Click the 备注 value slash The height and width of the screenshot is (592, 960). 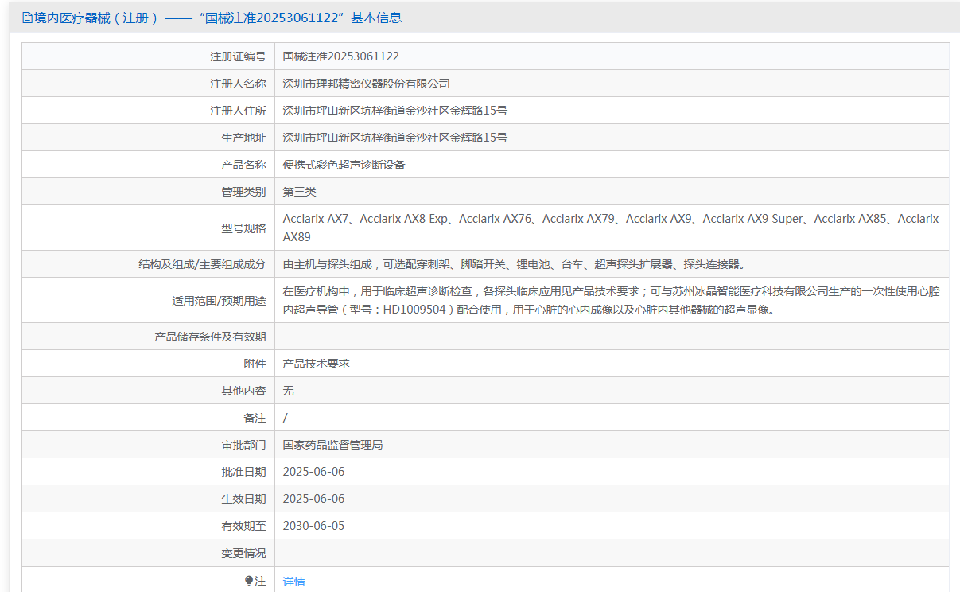pos(286,418)
